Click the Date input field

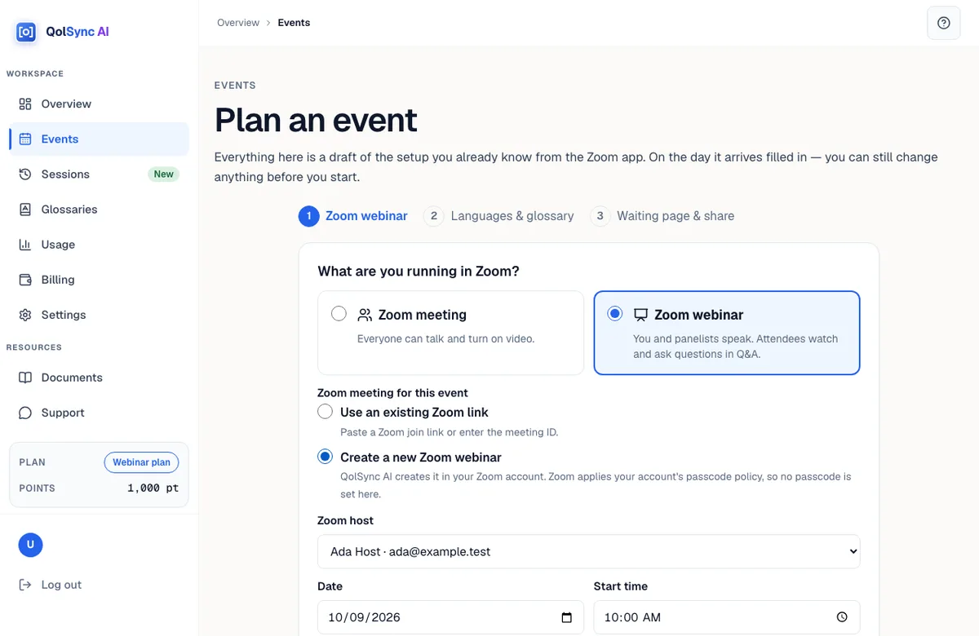pos(450,617)
